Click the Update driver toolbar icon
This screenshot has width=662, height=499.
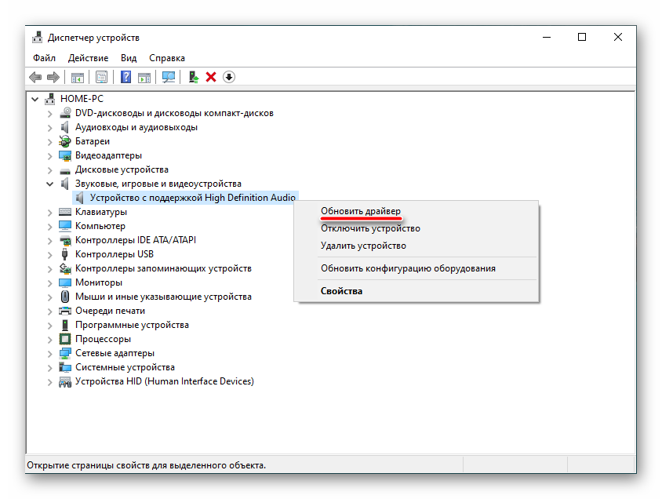(x=194, y=77)
